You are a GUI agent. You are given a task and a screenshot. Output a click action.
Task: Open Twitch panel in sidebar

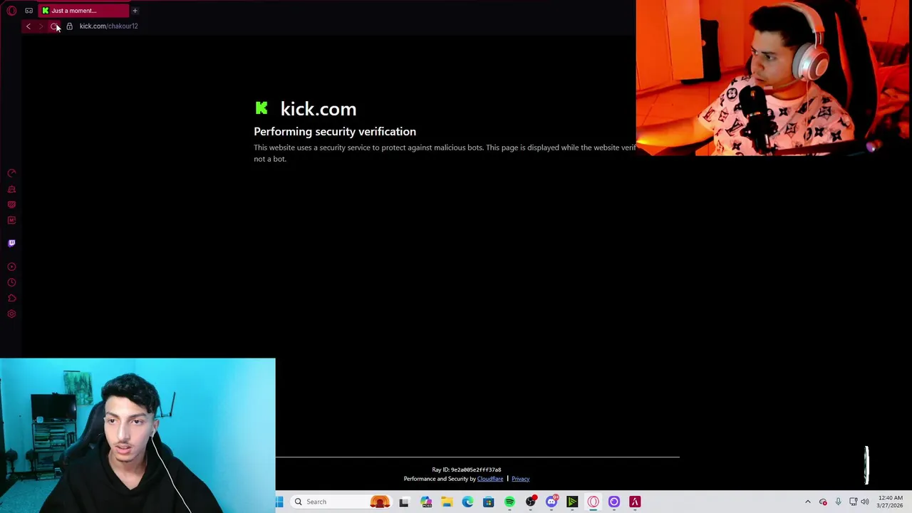pyautogui.click(x=11, y=243)
